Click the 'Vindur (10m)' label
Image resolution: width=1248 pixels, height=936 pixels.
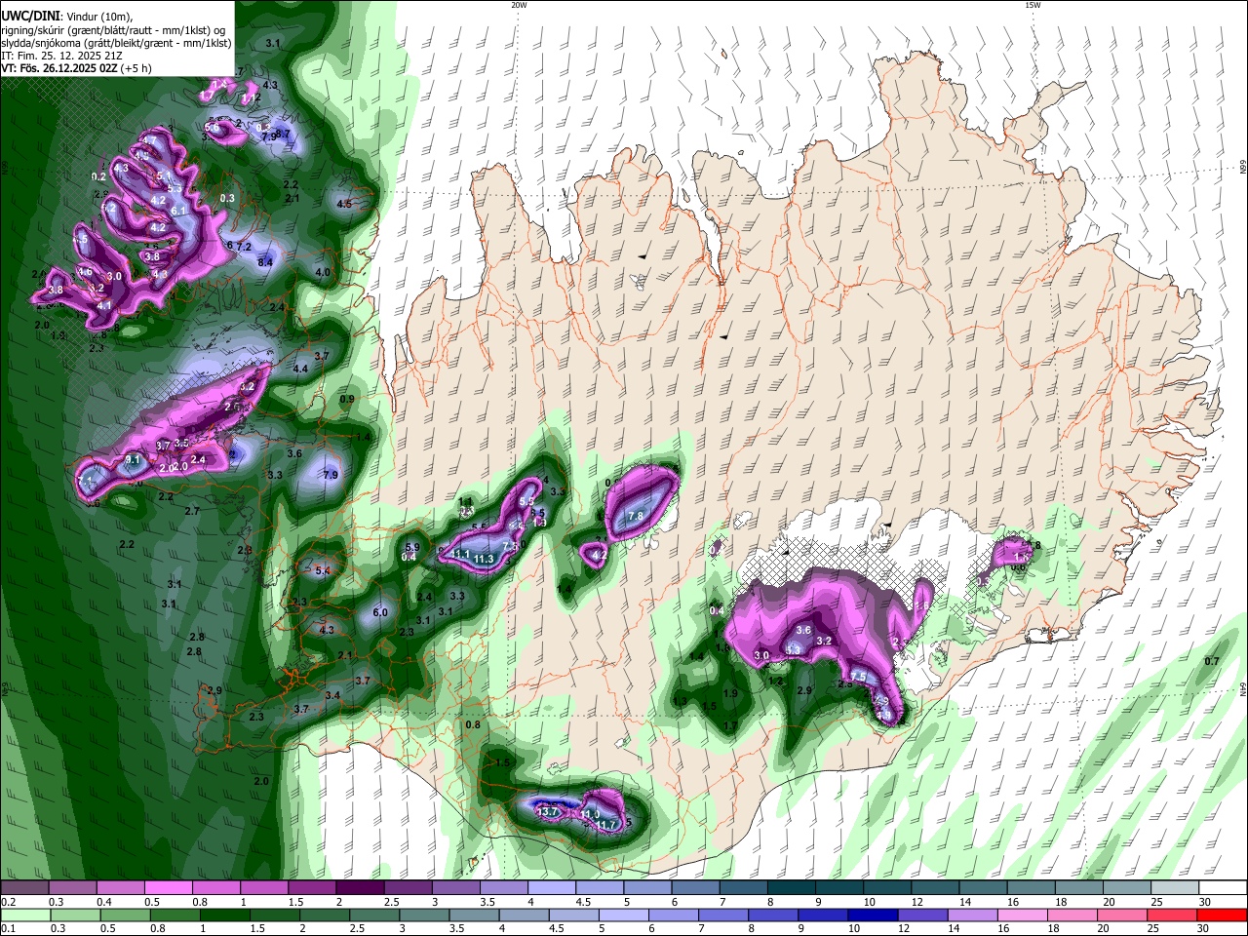click(x=99, y=18)
